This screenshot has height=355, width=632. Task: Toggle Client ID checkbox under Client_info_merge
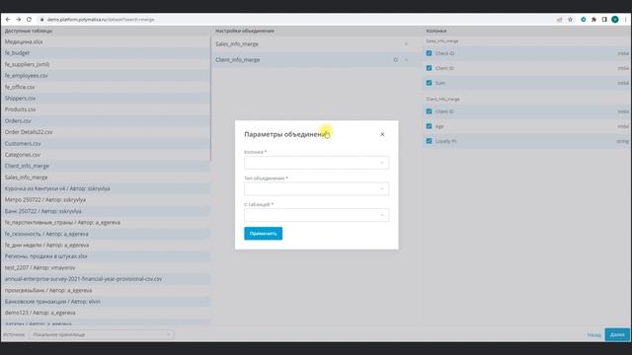click(429, 111)
